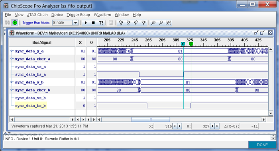
Task: Toggle the green JTAG power icon
Action: (15, 23)
